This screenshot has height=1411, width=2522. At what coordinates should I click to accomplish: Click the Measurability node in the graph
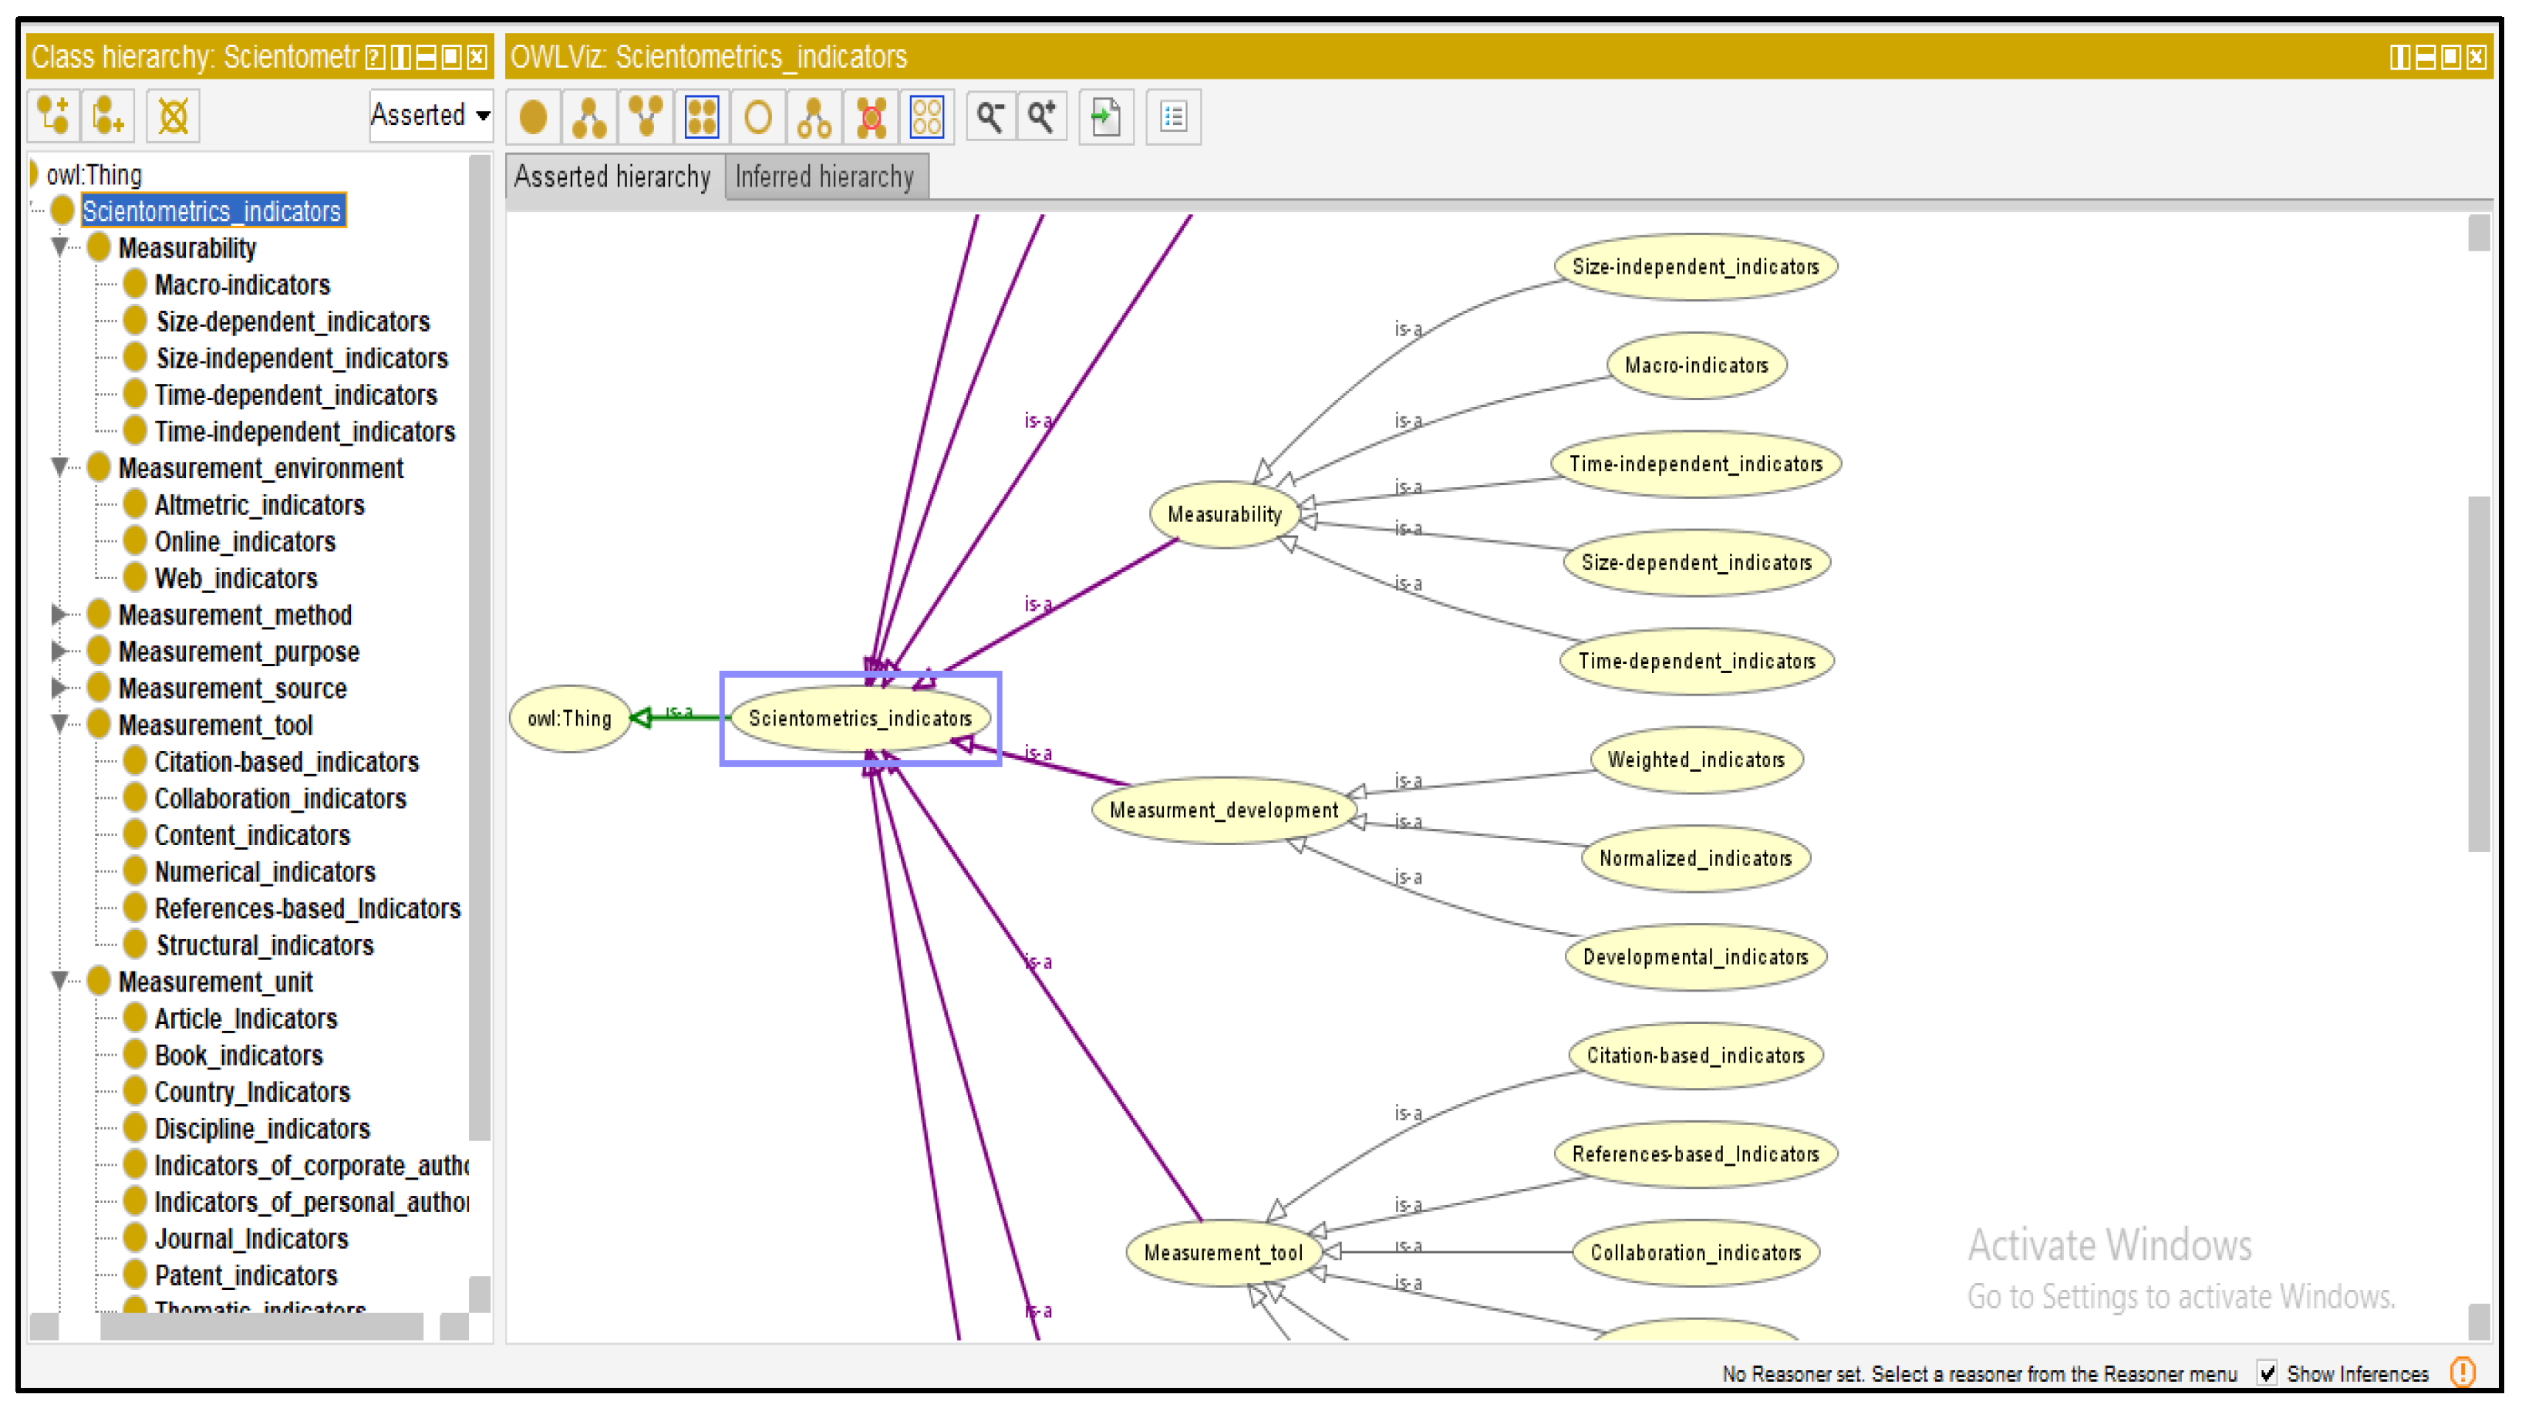tap(1224, 515)
